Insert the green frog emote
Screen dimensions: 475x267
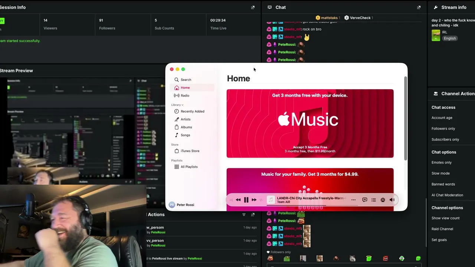coord(286,258)
